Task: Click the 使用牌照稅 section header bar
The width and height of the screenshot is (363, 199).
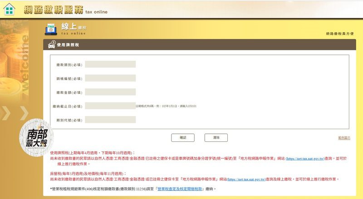Action: coord(200,44)
